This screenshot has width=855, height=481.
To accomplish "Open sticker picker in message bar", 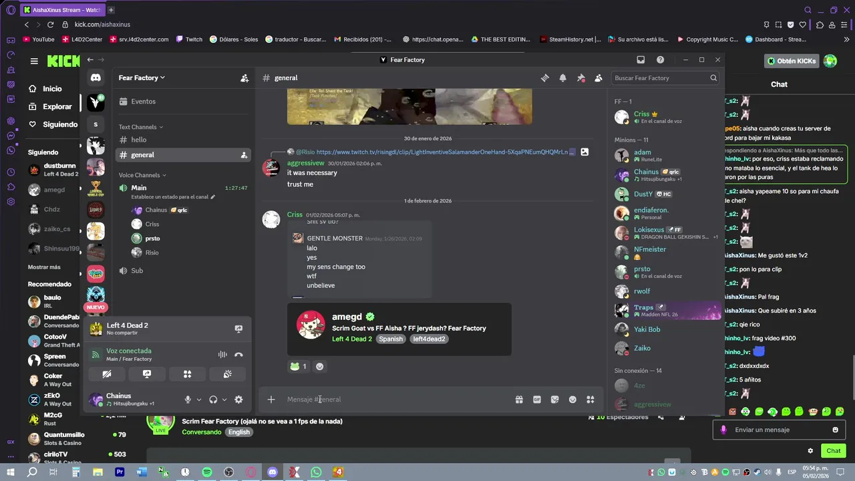I will coord(554,399).
